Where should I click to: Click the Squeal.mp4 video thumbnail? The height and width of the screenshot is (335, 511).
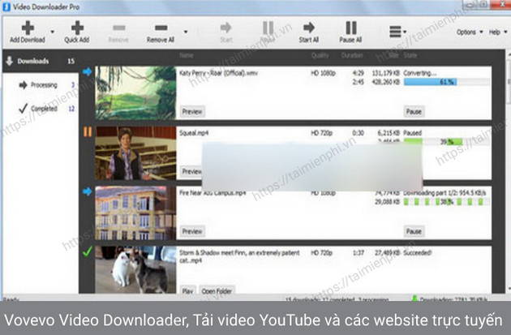135,153
